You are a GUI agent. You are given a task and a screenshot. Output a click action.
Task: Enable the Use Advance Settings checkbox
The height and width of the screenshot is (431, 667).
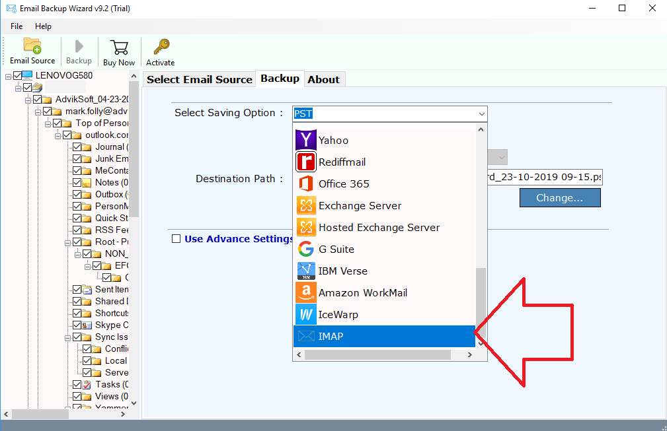pyautogui.click(x=176, y=239)
